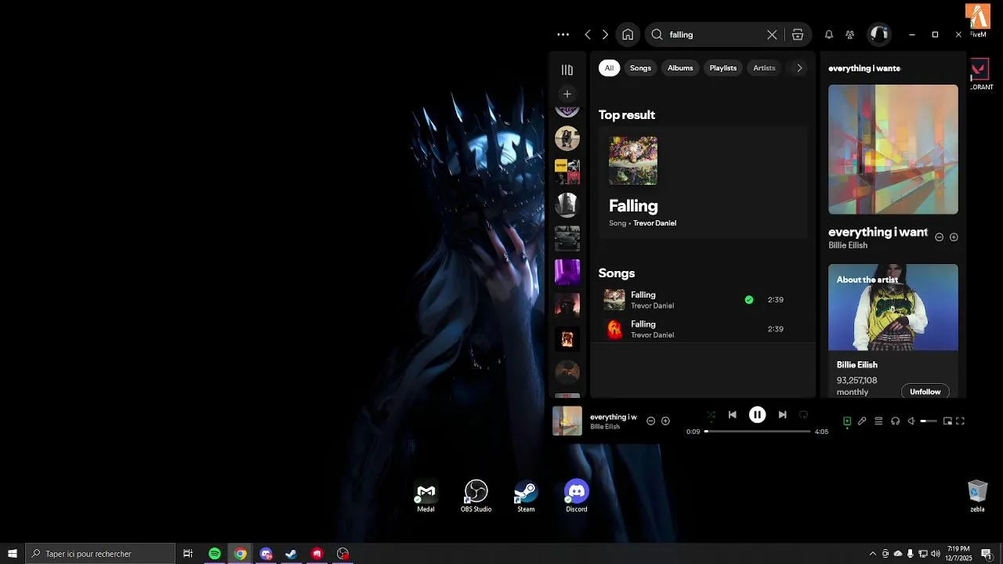Image resolution: width=1003 pixels, height=564 pixels.
Task: Open the Top result album cover
Action: tap(633, 161)
